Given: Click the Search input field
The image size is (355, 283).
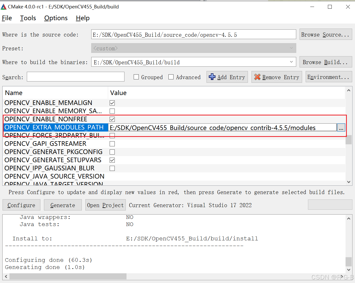Looking at the screenshot, I should 76,77.
